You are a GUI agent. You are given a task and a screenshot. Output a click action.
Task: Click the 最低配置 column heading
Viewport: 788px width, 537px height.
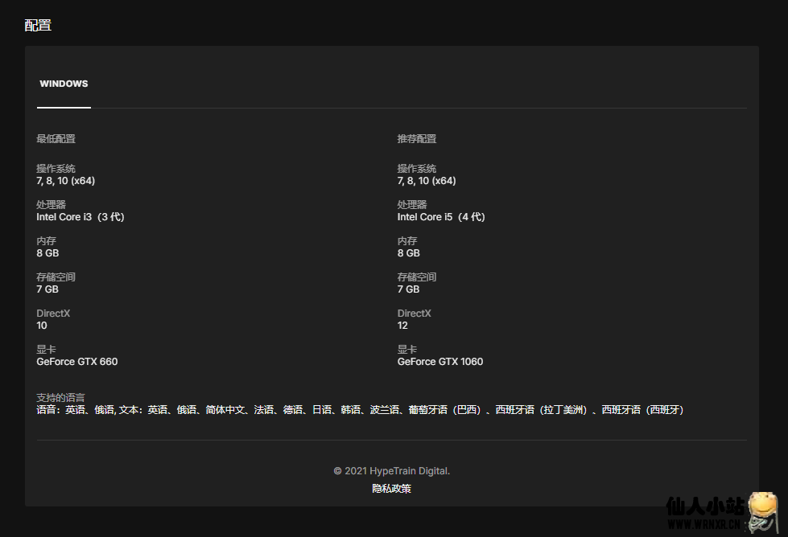[x=56, y=139]
